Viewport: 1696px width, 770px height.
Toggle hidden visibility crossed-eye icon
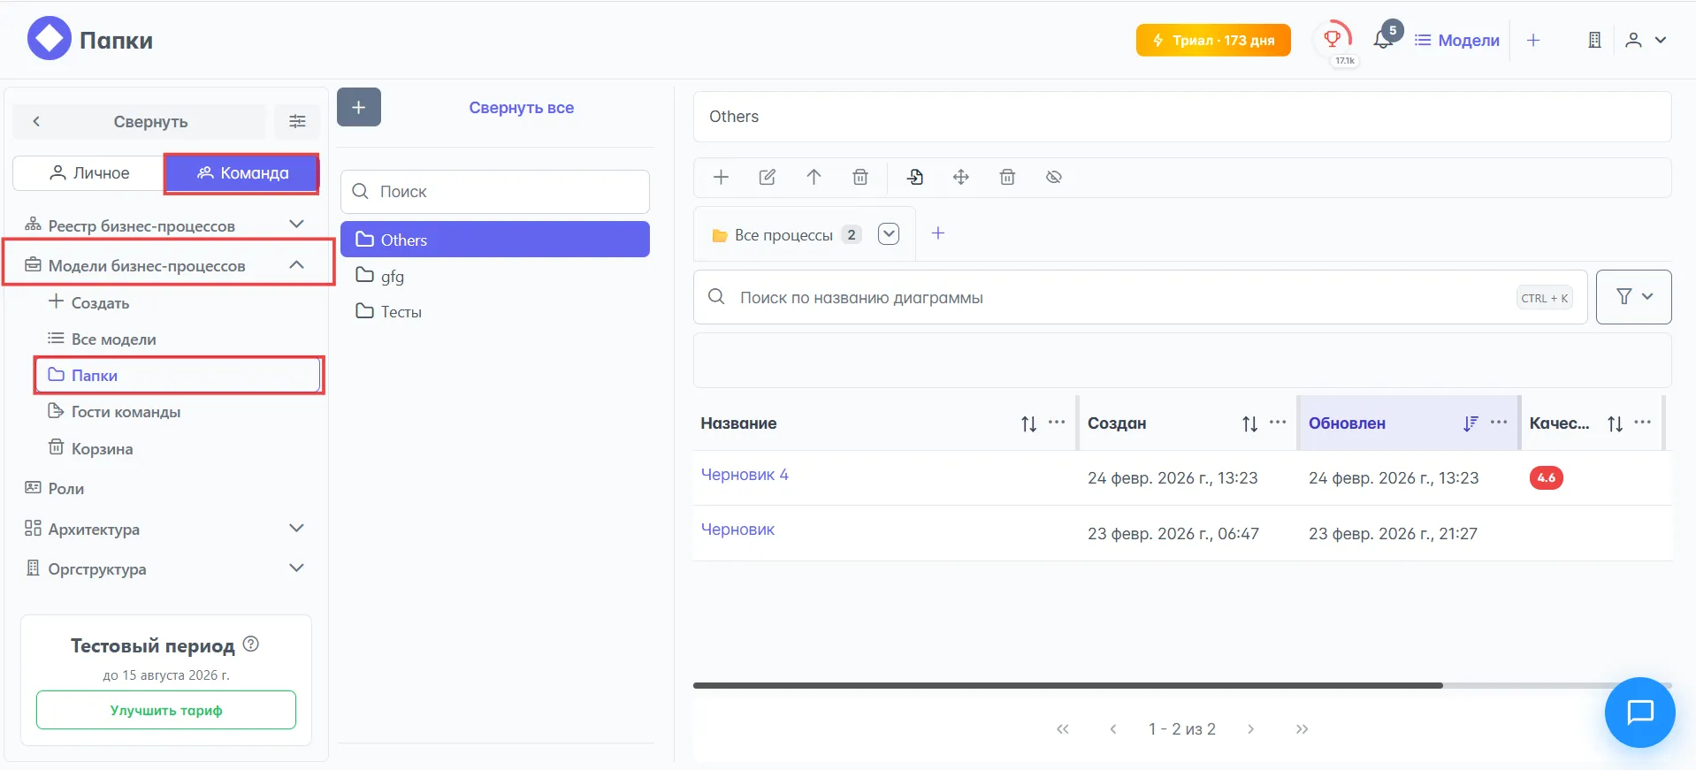coord(1053,177)
